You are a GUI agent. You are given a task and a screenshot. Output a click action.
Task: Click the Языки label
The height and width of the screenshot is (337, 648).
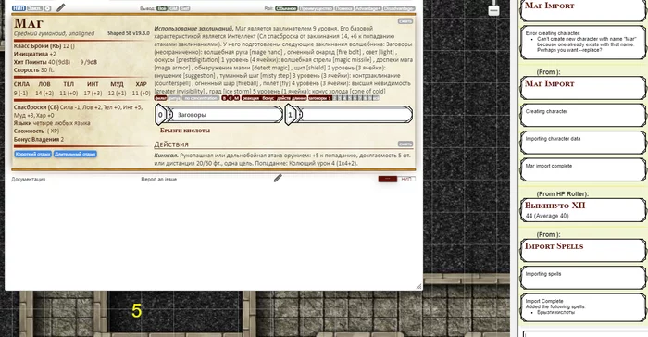23,123
